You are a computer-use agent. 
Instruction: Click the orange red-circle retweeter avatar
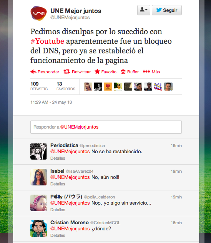(108, 86)
